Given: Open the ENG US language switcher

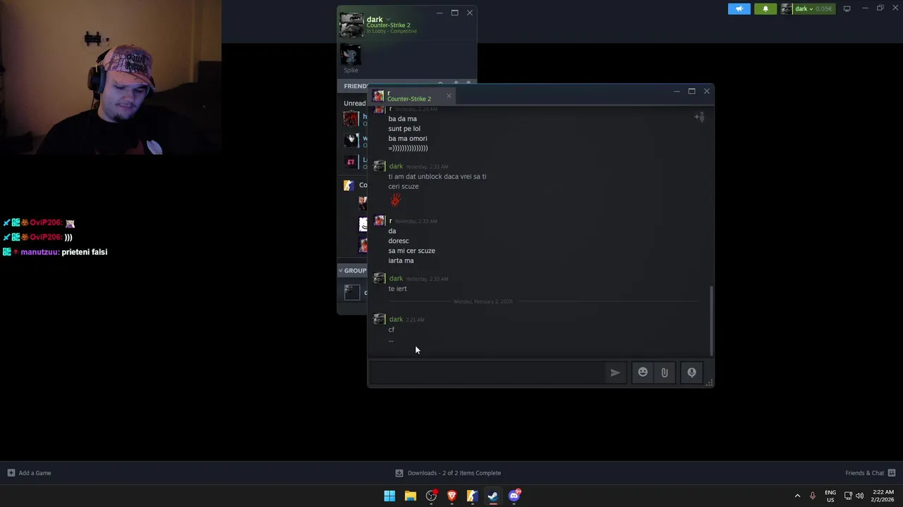Looking at the screenshot, I should click(830, 496).
